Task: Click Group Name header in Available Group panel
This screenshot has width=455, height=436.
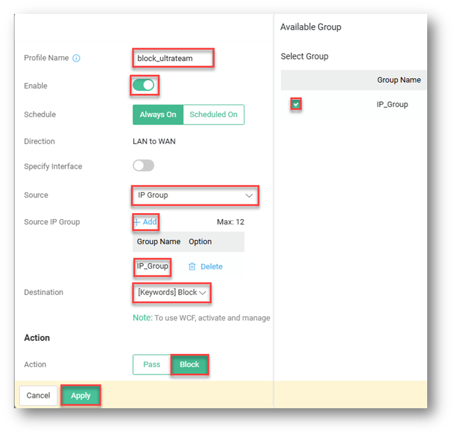Action: (399, 80)
